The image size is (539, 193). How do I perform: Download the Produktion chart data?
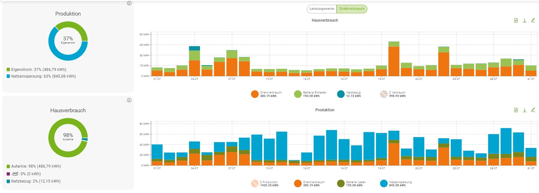tap(524, 110)
